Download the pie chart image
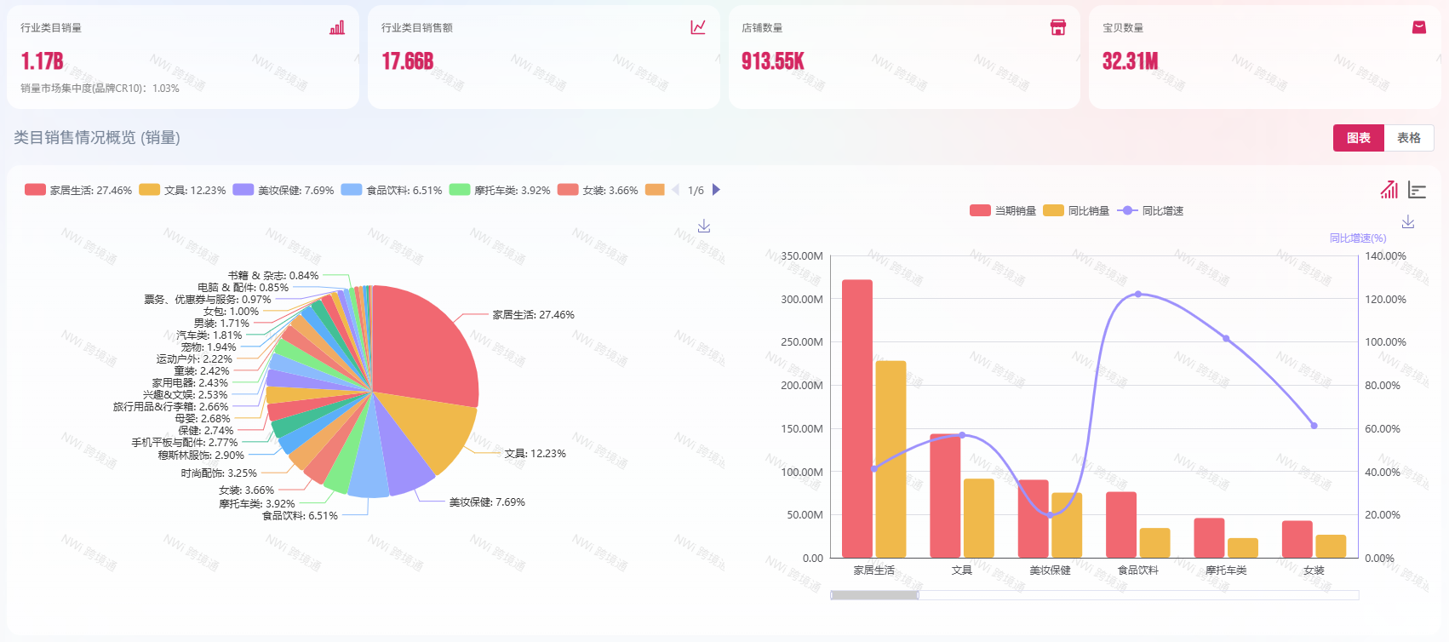This screenshot has height=642, width=1449. [x=704, y=226]
